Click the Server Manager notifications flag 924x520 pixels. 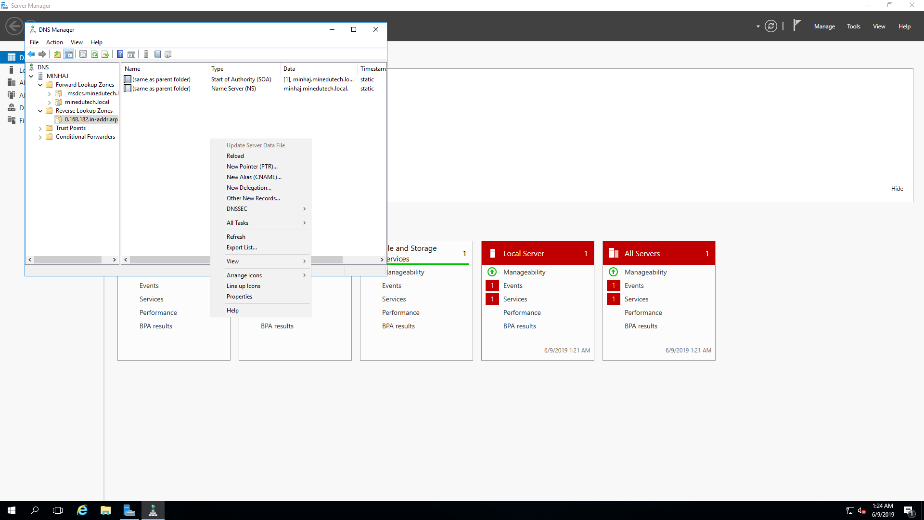pyautogui.click(x=797, y=26)
